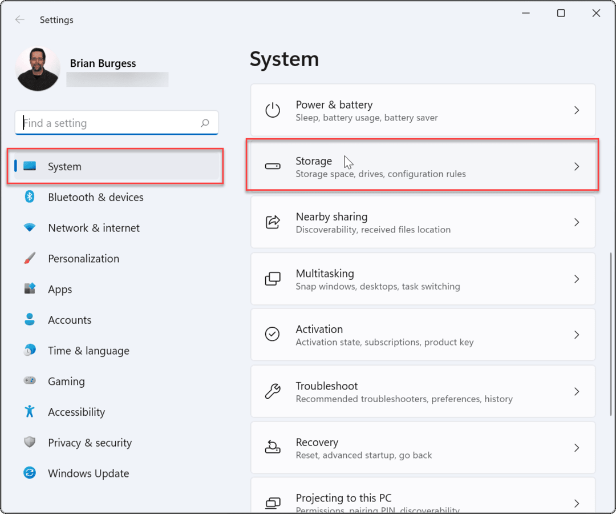
Task: Open Multitasking via its chevron arrow
Action: click(x=577, y=279)
